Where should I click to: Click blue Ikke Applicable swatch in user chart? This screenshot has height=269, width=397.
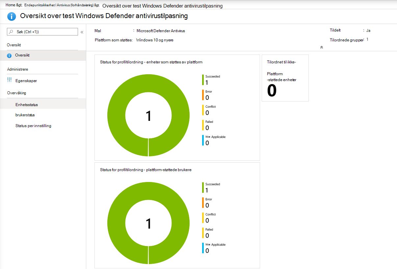tap(203, 248)
